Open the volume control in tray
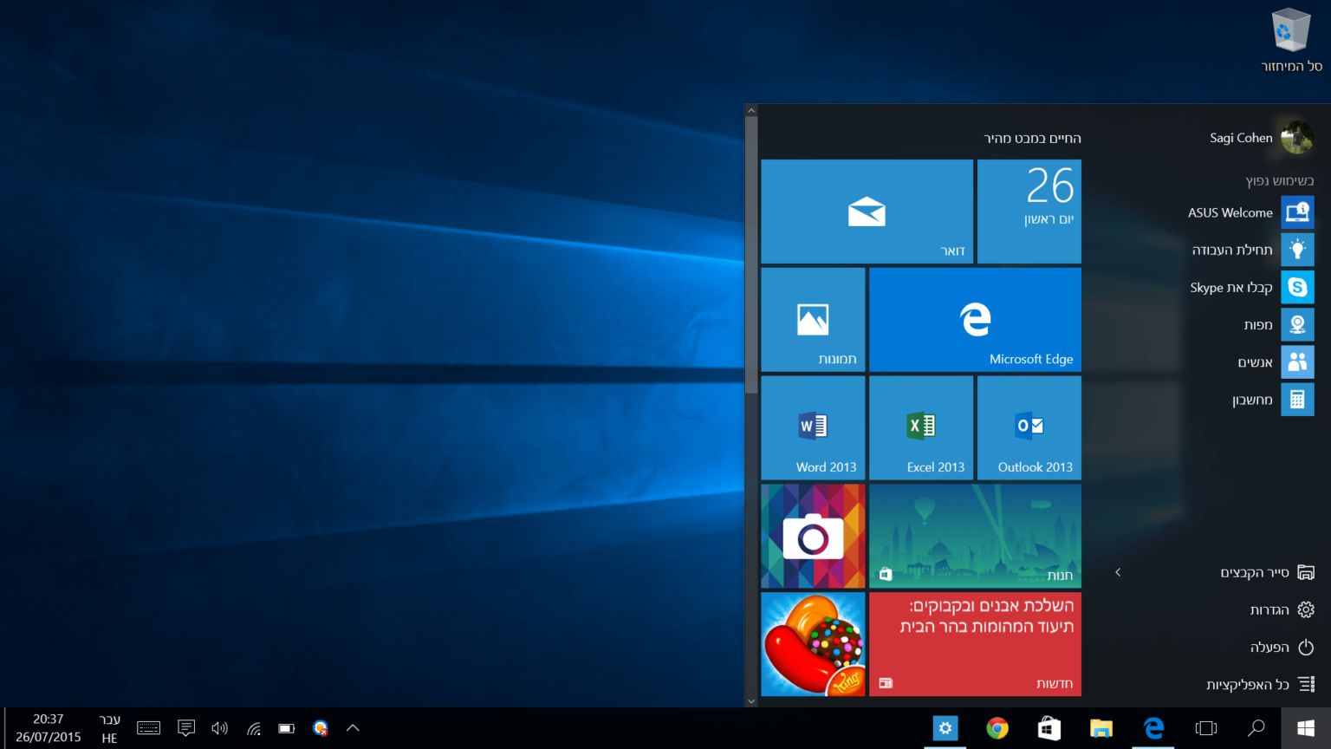Screen dimensions: 1331x749 pyautogui.click(x=220, y=728)
